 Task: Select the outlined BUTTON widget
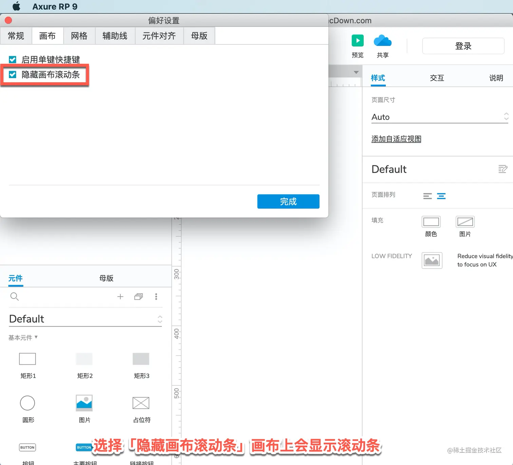click(x=27, y=447)
